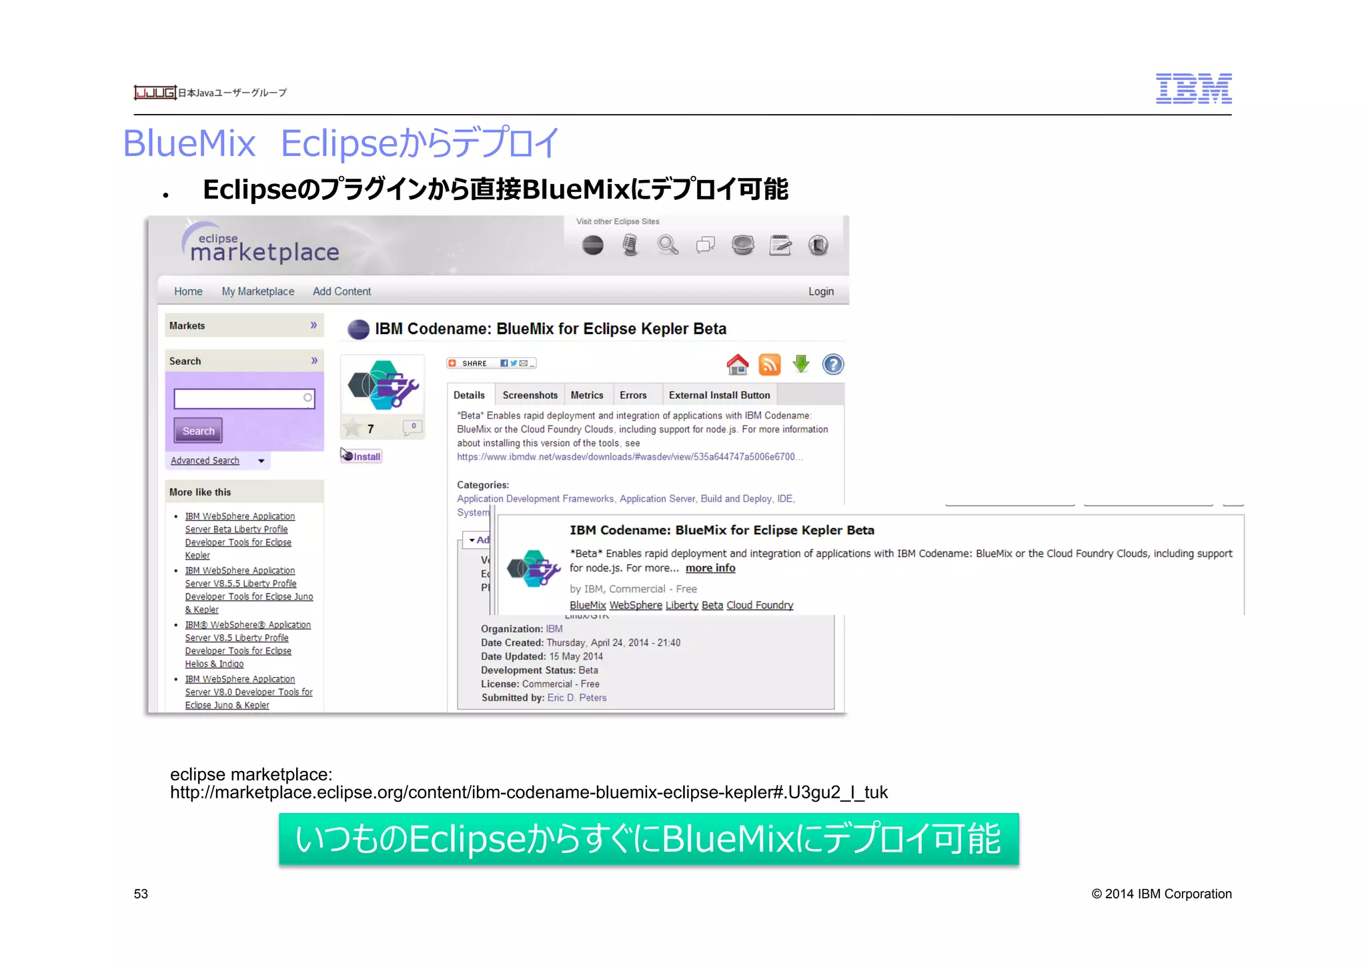
Task: Click the marketplace.eclipse.org URL text
Action: coord(529,792)
